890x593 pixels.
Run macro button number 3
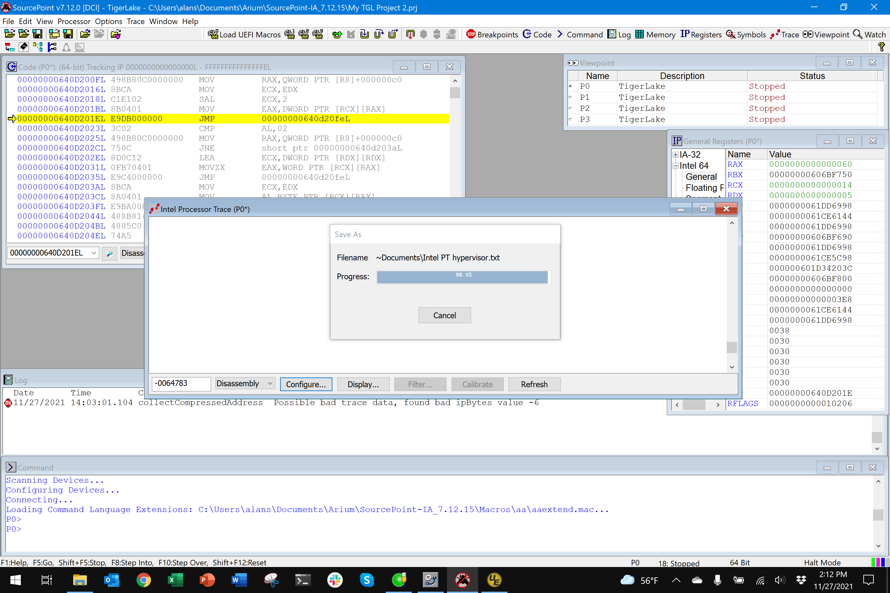pos(317,34)
